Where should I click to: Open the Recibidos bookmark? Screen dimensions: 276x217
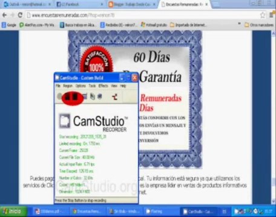tap(119, 25)
